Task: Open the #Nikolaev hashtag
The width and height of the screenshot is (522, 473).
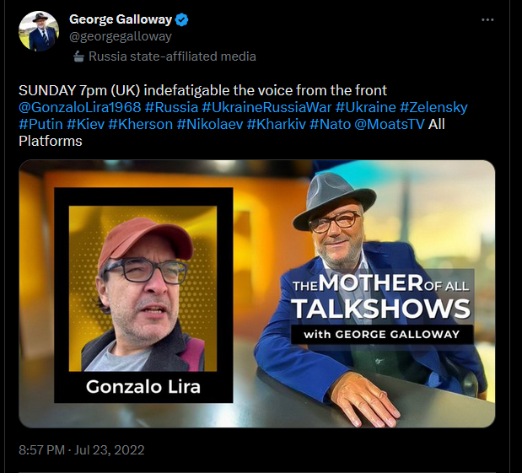Action: point(210,125)
